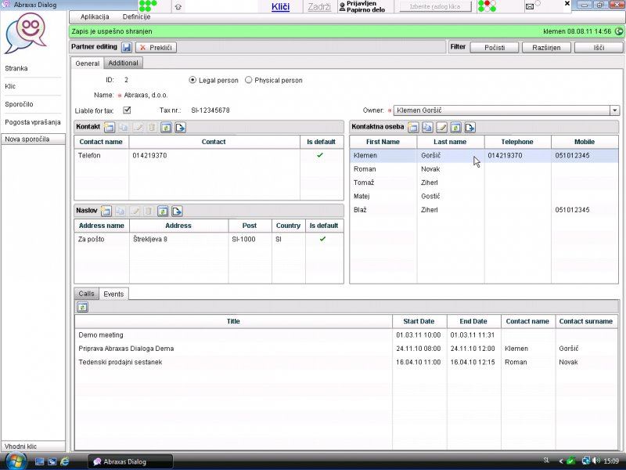Image resolution: width=626 pixels, height=470 pixels.
Task: Click the Zadrži link
Action: 319,7
